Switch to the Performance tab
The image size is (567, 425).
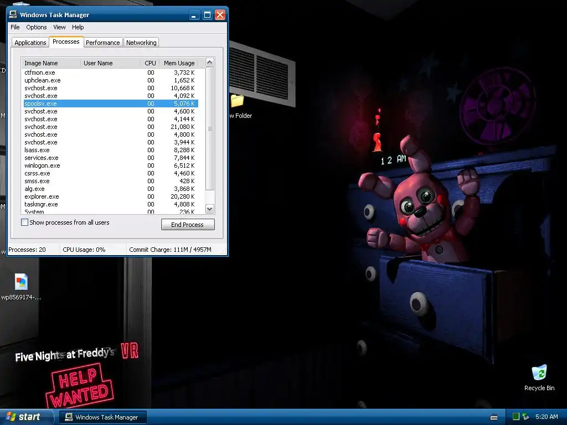(102, 43)
